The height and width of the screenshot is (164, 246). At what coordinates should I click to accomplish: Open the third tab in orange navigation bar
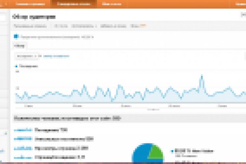(112, 4)
